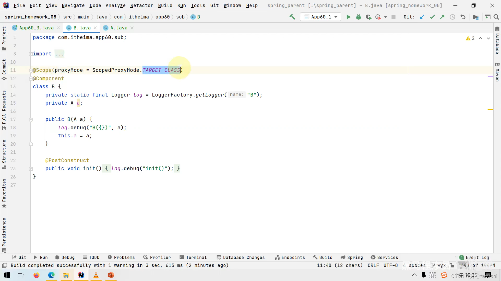Open the Window menu

tap(232, 5)
